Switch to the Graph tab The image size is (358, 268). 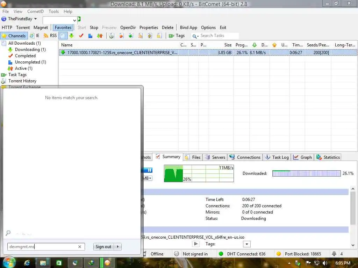tap(303, 157)
